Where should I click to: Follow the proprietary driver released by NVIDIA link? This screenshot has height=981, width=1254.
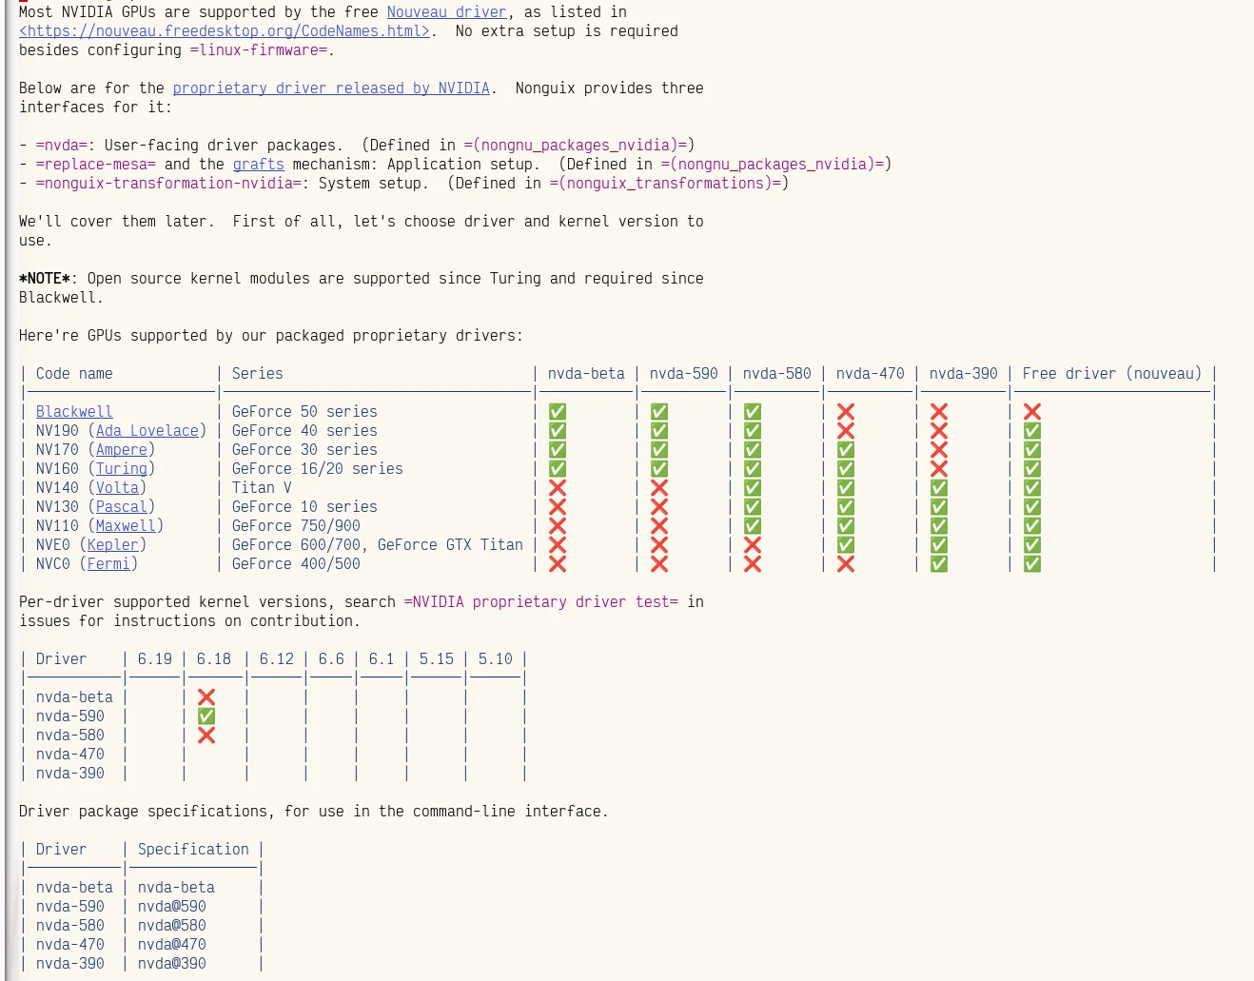coord(331,88)
